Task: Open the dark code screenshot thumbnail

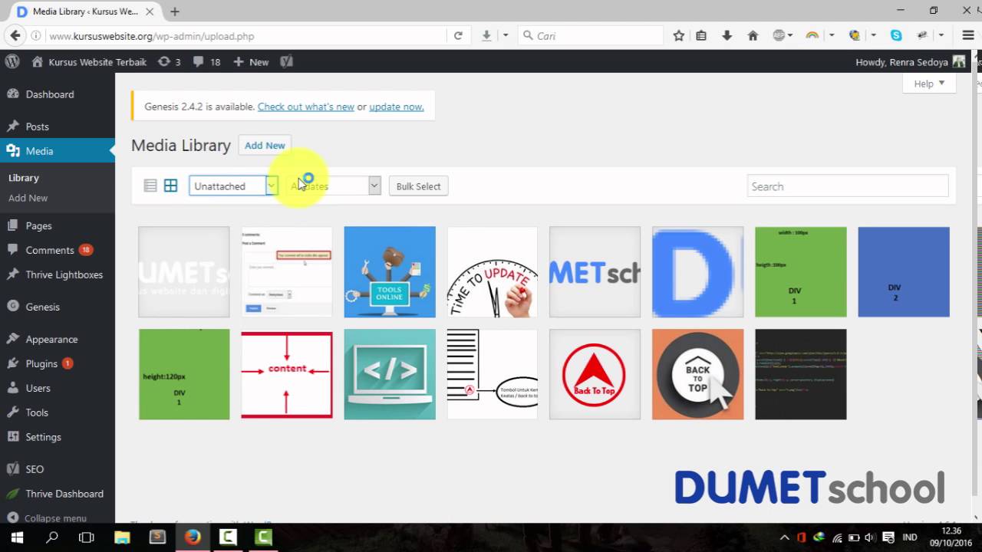Action: tap(801, 374)
